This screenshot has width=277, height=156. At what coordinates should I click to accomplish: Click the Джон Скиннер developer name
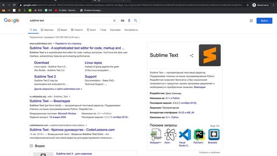(173, 94)
